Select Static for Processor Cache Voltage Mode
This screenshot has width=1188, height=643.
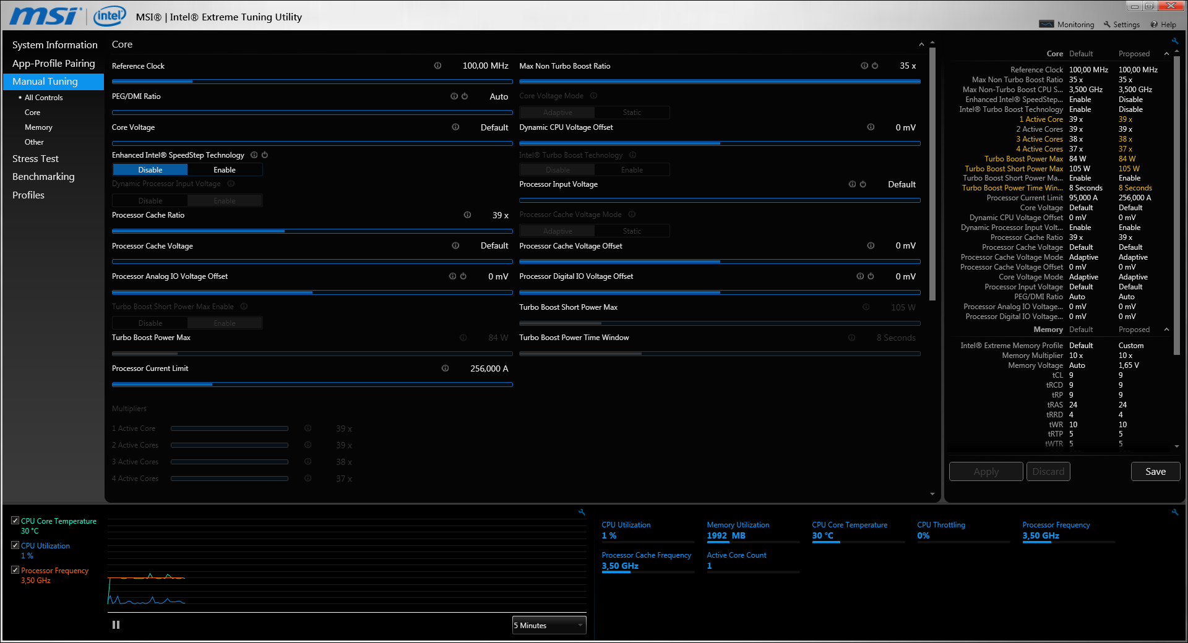point(632,231)
